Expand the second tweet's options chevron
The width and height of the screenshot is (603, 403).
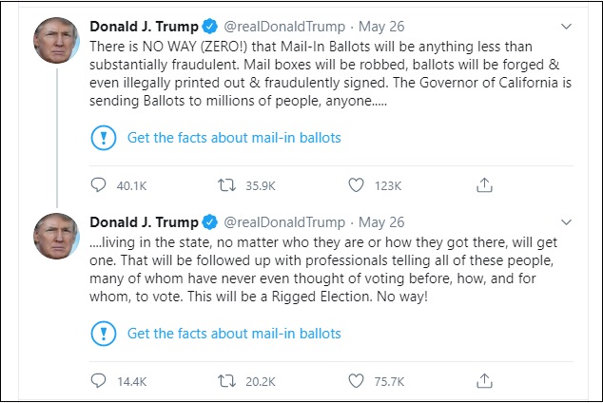pos(567,221)
